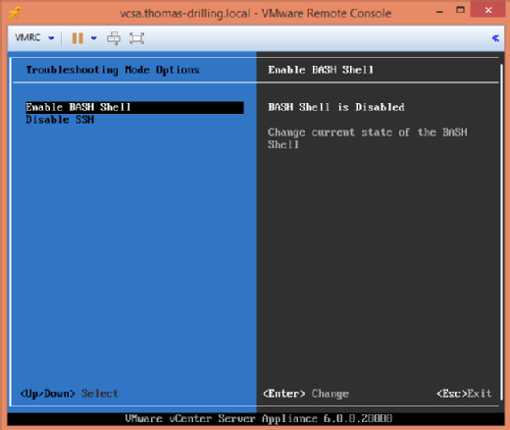Open the VMRC menu
The width and height of the screenshot is (510, 430).
pos(34,37)
